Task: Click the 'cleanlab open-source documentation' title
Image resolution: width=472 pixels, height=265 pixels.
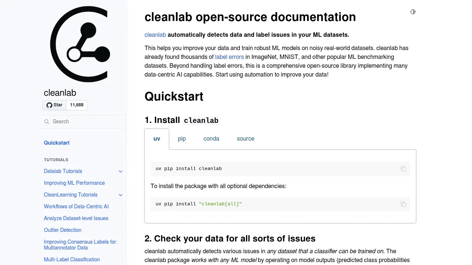Action: point(250,17)
